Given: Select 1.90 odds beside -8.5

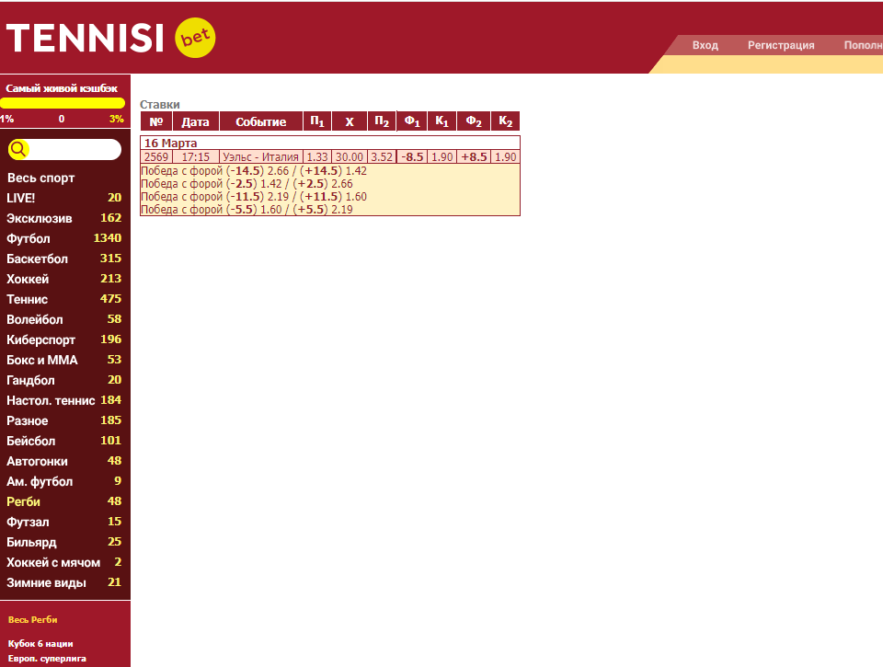Looking at the screenshot, I should [x=442, y=157].
